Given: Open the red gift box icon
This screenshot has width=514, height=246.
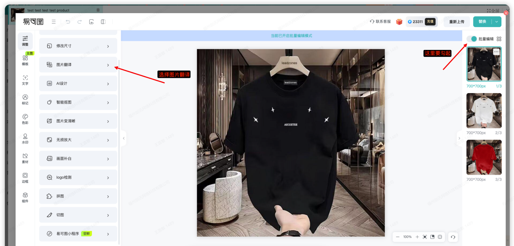Looking at the screenshot, I should tap(399, 22).
